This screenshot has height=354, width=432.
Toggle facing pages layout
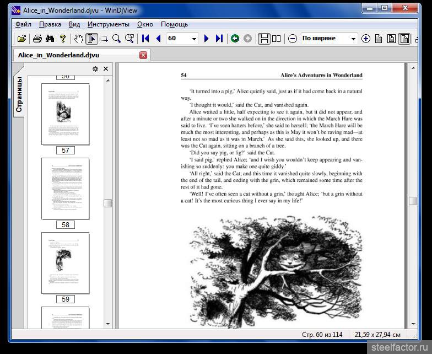277,39
